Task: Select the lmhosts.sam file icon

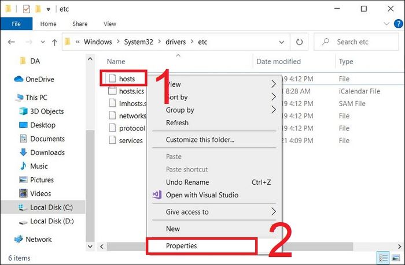Action: 112,103
